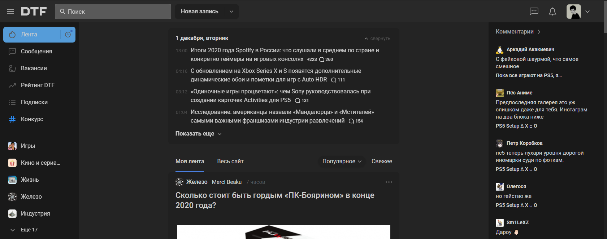Screen dimensions: 607x239
Task: Open post options three-dot menu
Action: (x=389, y=182)
